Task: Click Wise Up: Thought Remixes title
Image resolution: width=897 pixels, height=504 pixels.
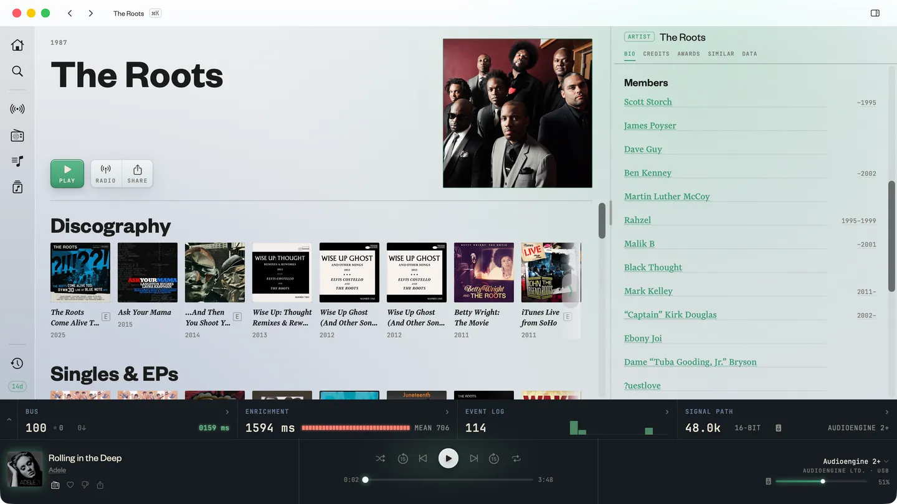Action: click(282, 317)
